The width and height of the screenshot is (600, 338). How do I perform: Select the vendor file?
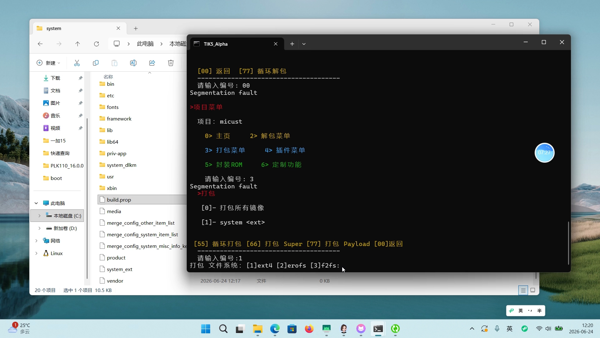[x=115, y=281]
